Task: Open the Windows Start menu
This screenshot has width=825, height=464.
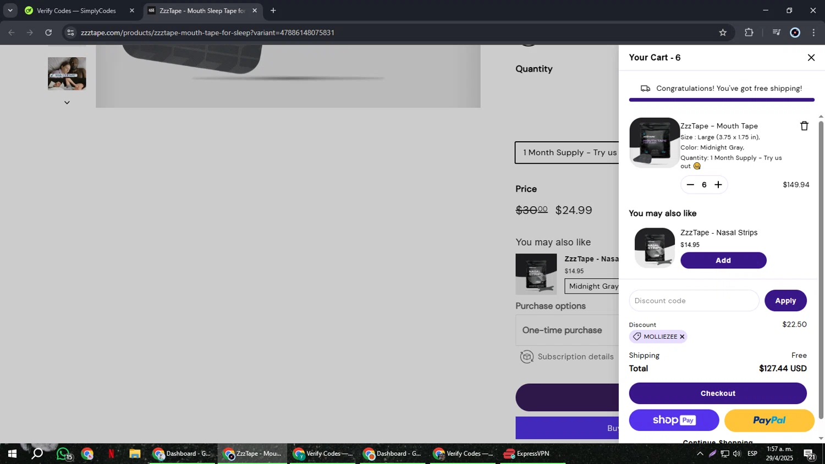Action: pos(12,454)
